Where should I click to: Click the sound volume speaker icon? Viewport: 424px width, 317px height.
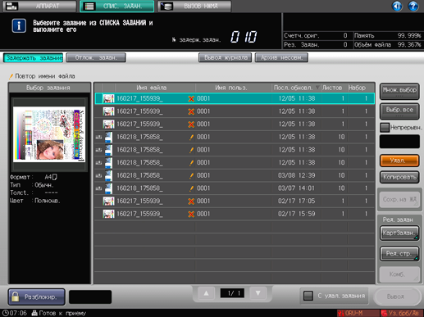pyautogui.click(x=397, y=6)
